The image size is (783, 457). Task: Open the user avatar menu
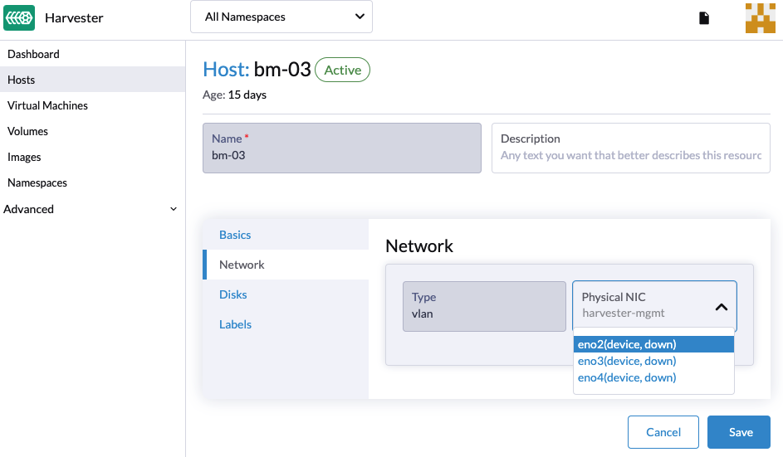tap(760, 18)
